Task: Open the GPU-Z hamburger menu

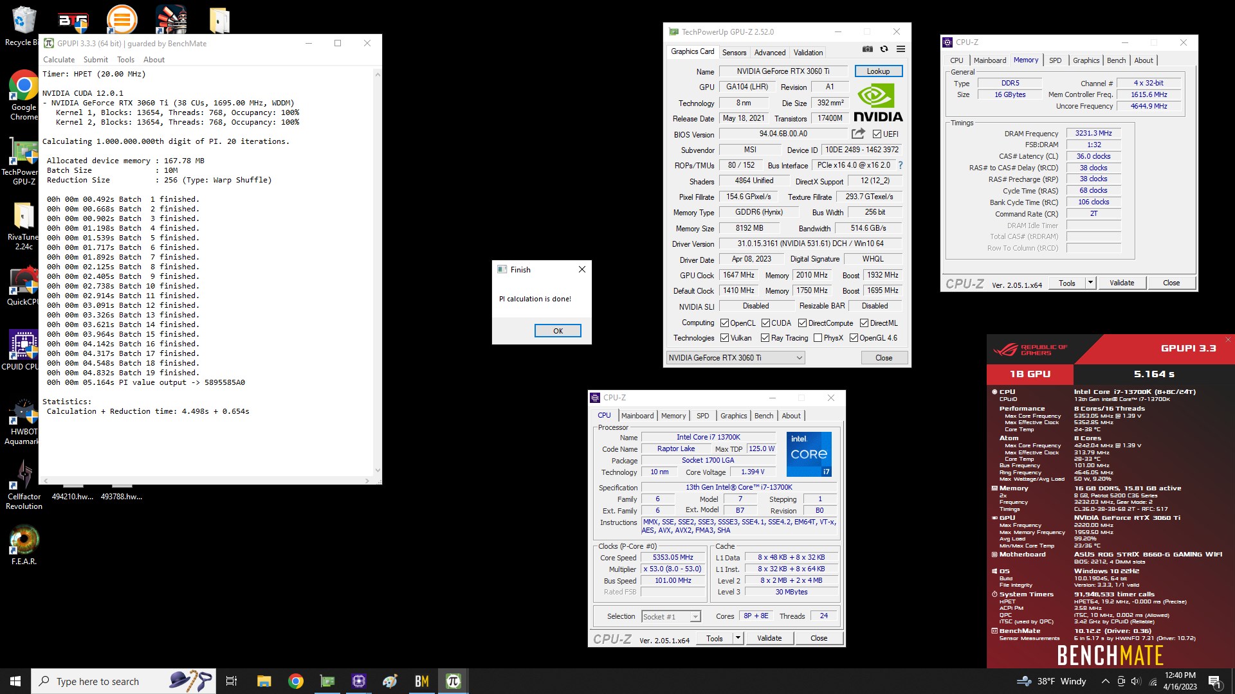Action: 901,49
